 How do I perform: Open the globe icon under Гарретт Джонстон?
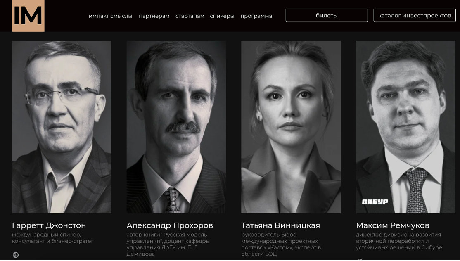click(16, 255)
